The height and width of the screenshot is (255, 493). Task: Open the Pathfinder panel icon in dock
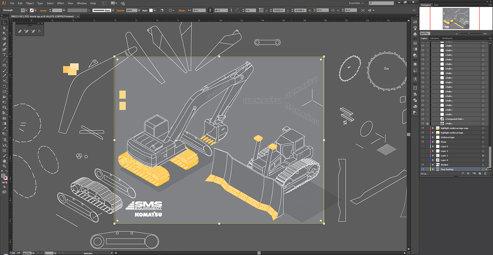coord(415,100)
